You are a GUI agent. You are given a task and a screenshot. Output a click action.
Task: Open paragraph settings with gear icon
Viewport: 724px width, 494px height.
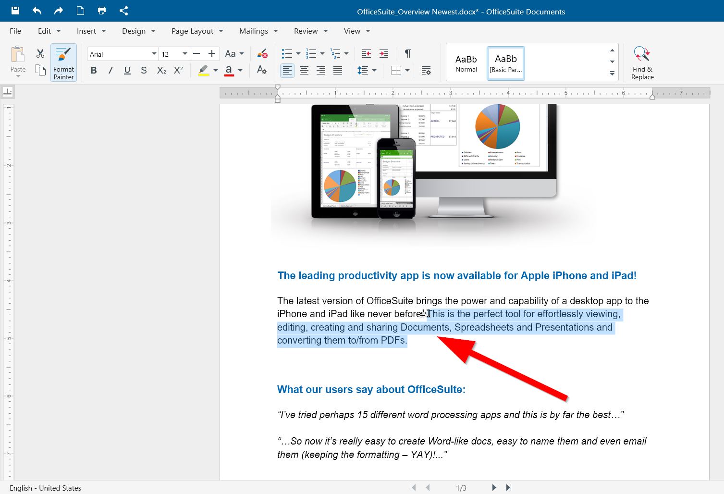click(x=426, y=71)
